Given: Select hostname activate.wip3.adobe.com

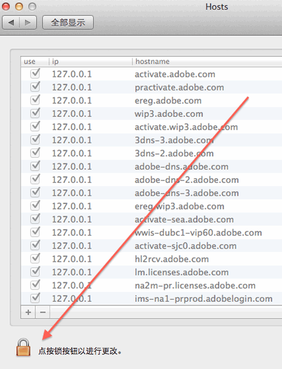Looking at the screenshot, I should 186,127.
